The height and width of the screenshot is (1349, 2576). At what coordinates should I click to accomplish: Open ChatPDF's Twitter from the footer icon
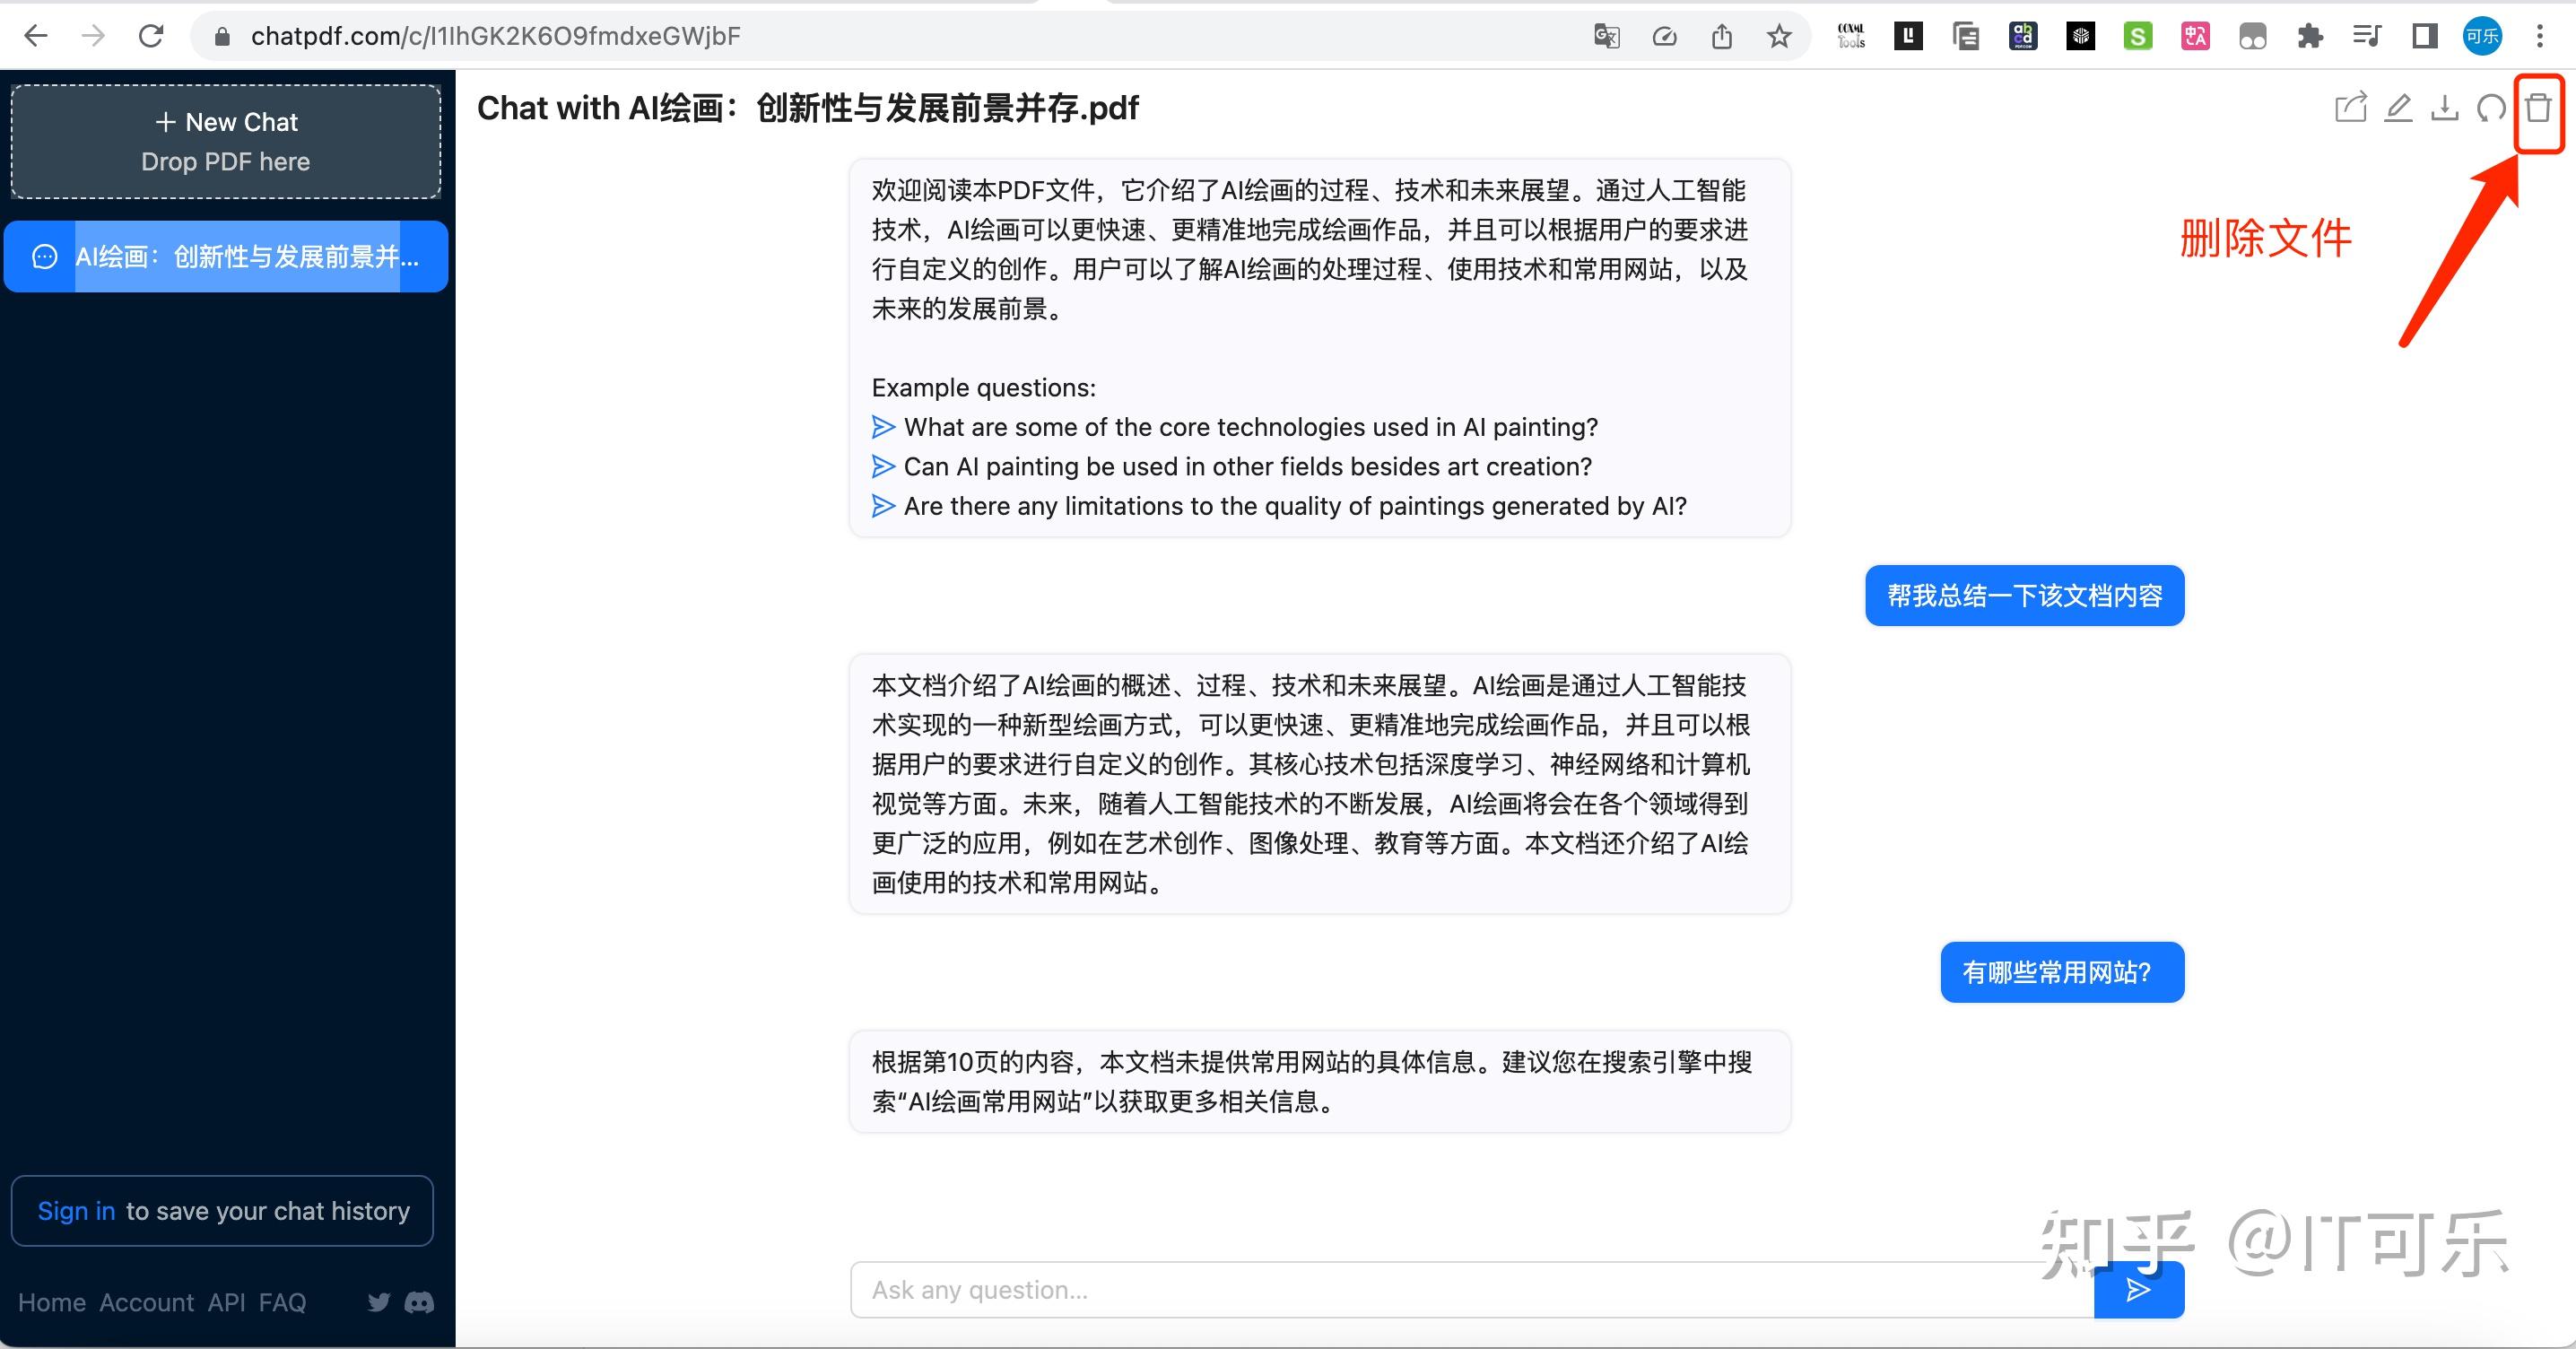pyautogui.click(x=378, y=1302)
